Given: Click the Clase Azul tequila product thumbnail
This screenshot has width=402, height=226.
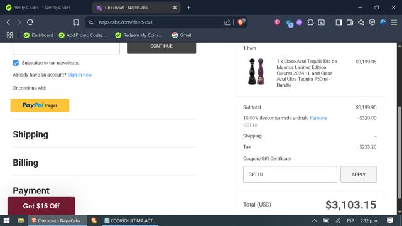Looking at the screenshot, I should tap(256, 72).
